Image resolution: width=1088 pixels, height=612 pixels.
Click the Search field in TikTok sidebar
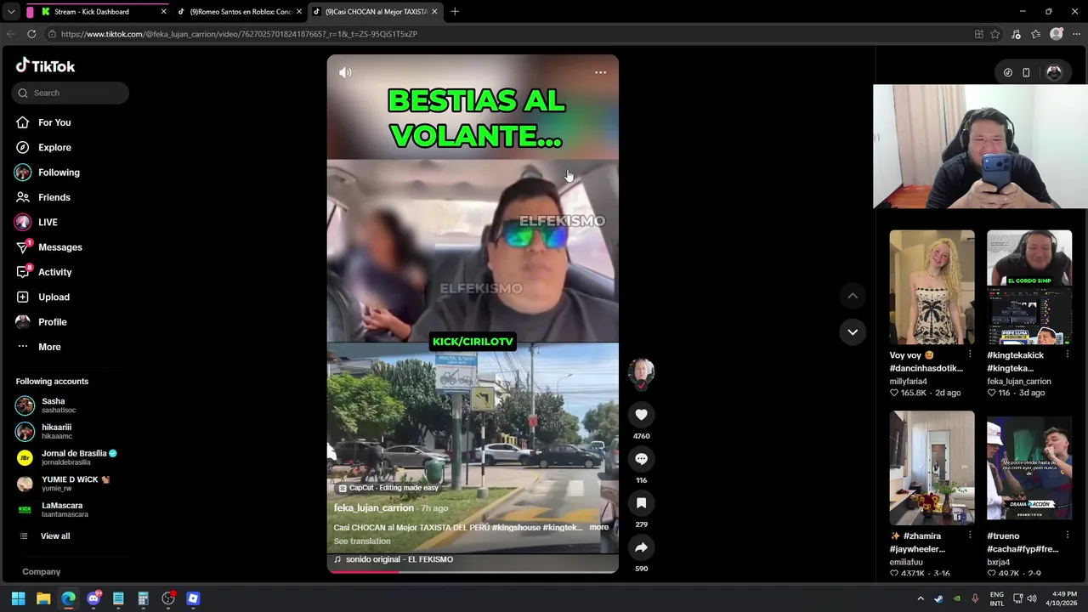(x=71, y=93)
